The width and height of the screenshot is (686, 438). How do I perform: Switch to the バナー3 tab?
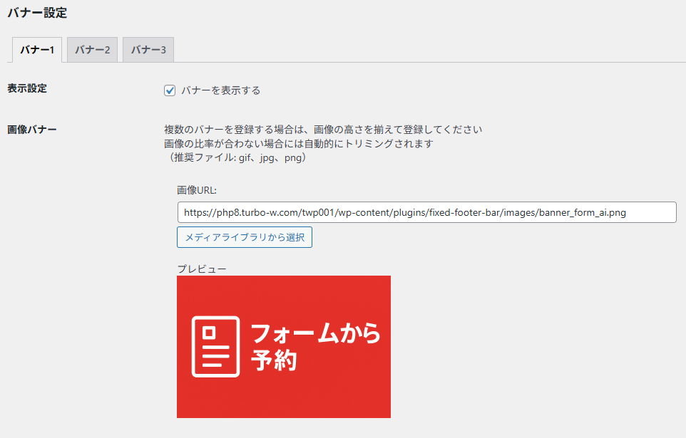point(148,50)
